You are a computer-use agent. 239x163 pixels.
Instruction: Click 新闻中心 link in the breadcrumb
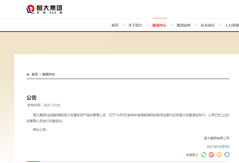pos(49,74)
